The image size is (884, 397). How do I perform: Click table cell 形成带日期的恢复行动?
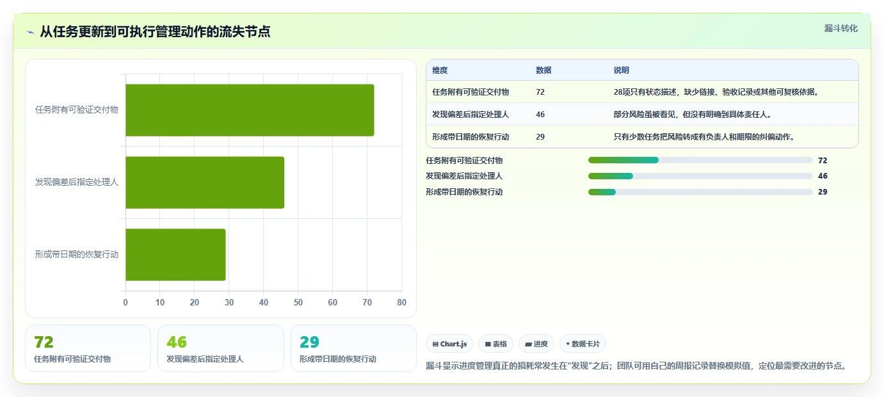470,137
